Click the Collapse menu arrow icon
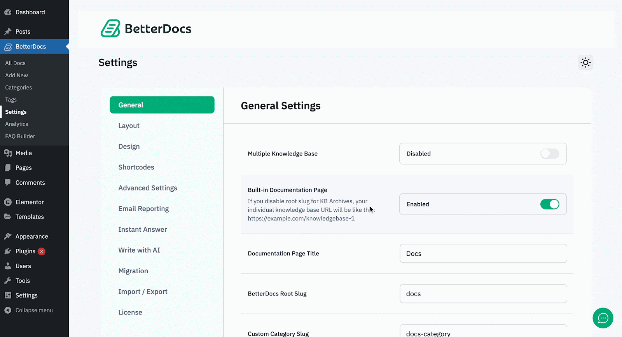622x337 pixels. point(8,311)
